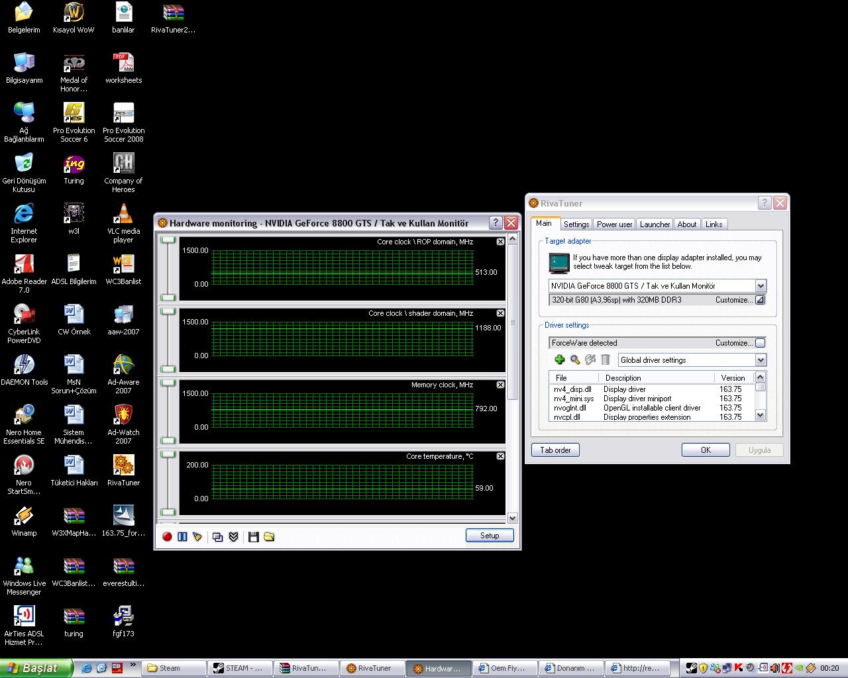Viewport: 848px width, 678px height.
Task: Click the overlapping windows icon in monitoring toolbar
Action: pyautogui.click(x=217, y=536)
